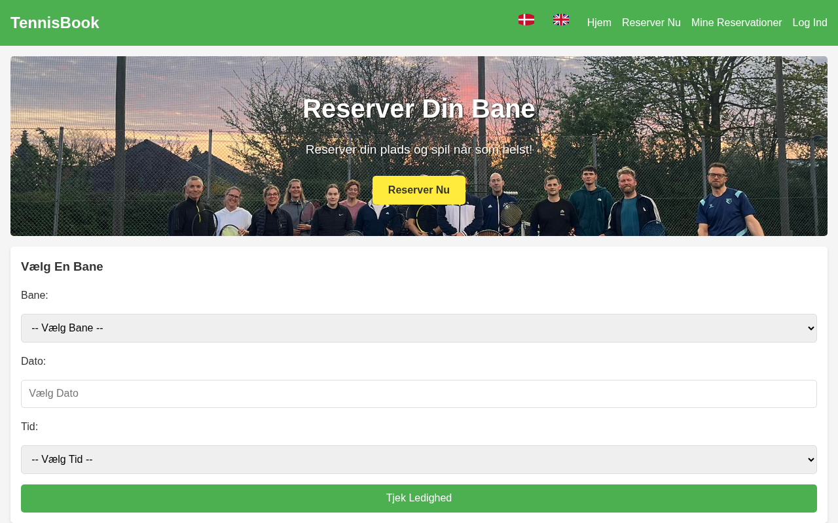Viewport: 838px width, 523px height.
Task: Click the yellow Reserver Nu button
Action: tap(419, 190)
